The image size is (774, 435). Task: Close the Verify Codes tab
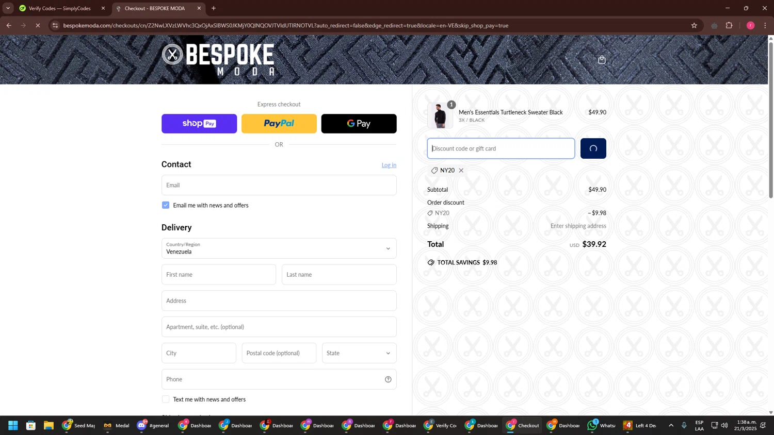[x=103, y=8]
